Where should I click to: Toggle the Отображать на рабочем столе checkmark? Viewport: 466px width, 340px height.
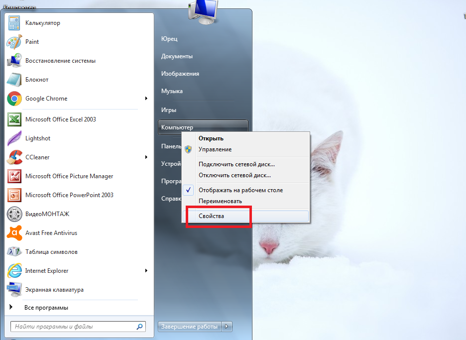(188, 190)
